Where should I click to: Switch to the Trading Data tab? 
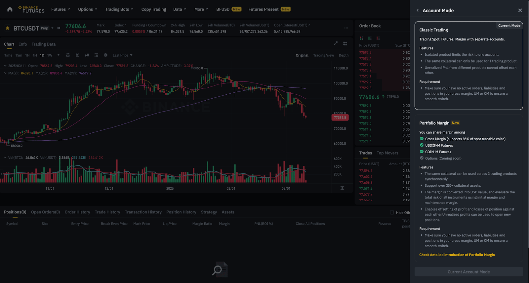44,44
